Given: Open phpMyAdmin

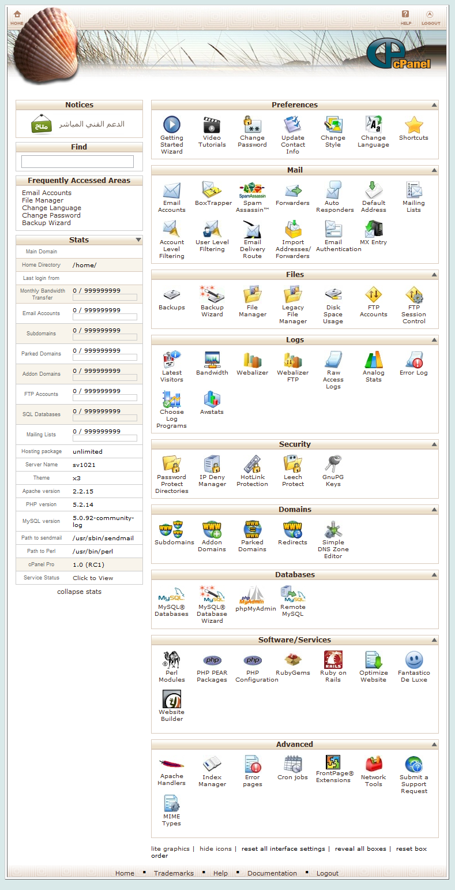Looking at the screenshot, I should [253, 594].
